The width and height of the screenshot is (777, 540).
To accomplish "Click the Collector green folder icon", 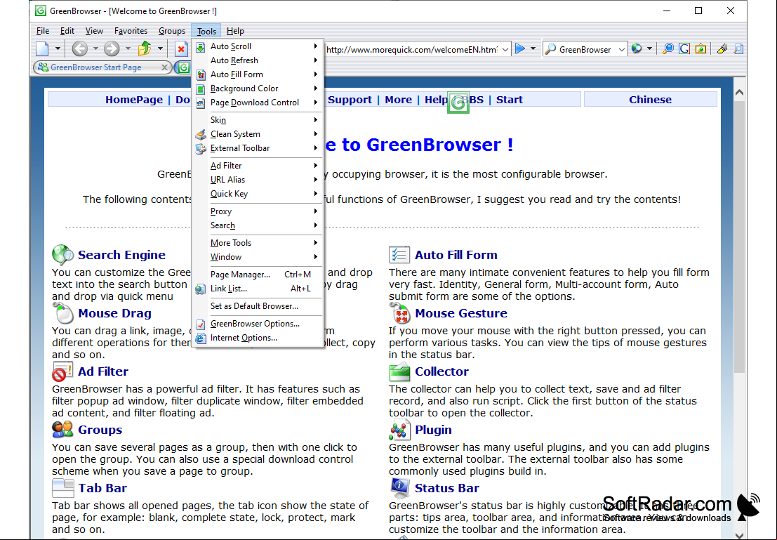I will click(x=400, y=371).
